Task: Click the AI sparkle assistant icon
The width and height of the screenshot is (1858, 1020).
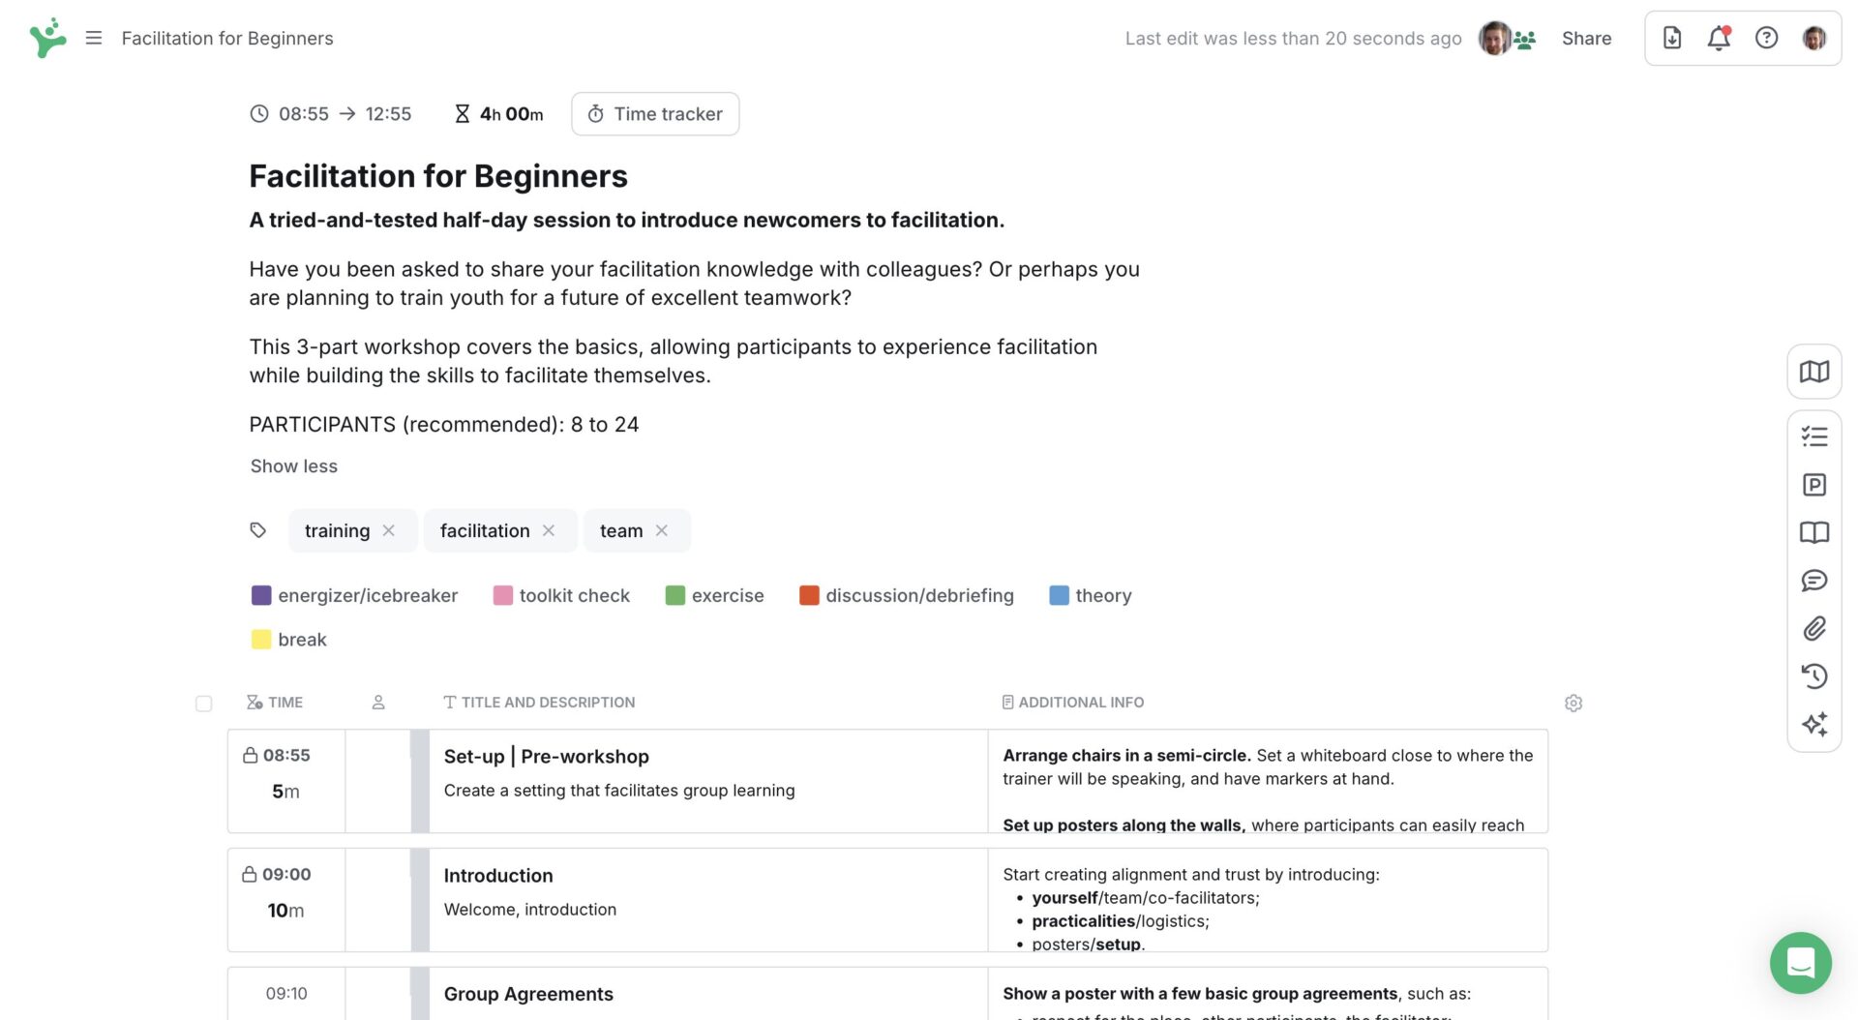Action: point(1814,724)
